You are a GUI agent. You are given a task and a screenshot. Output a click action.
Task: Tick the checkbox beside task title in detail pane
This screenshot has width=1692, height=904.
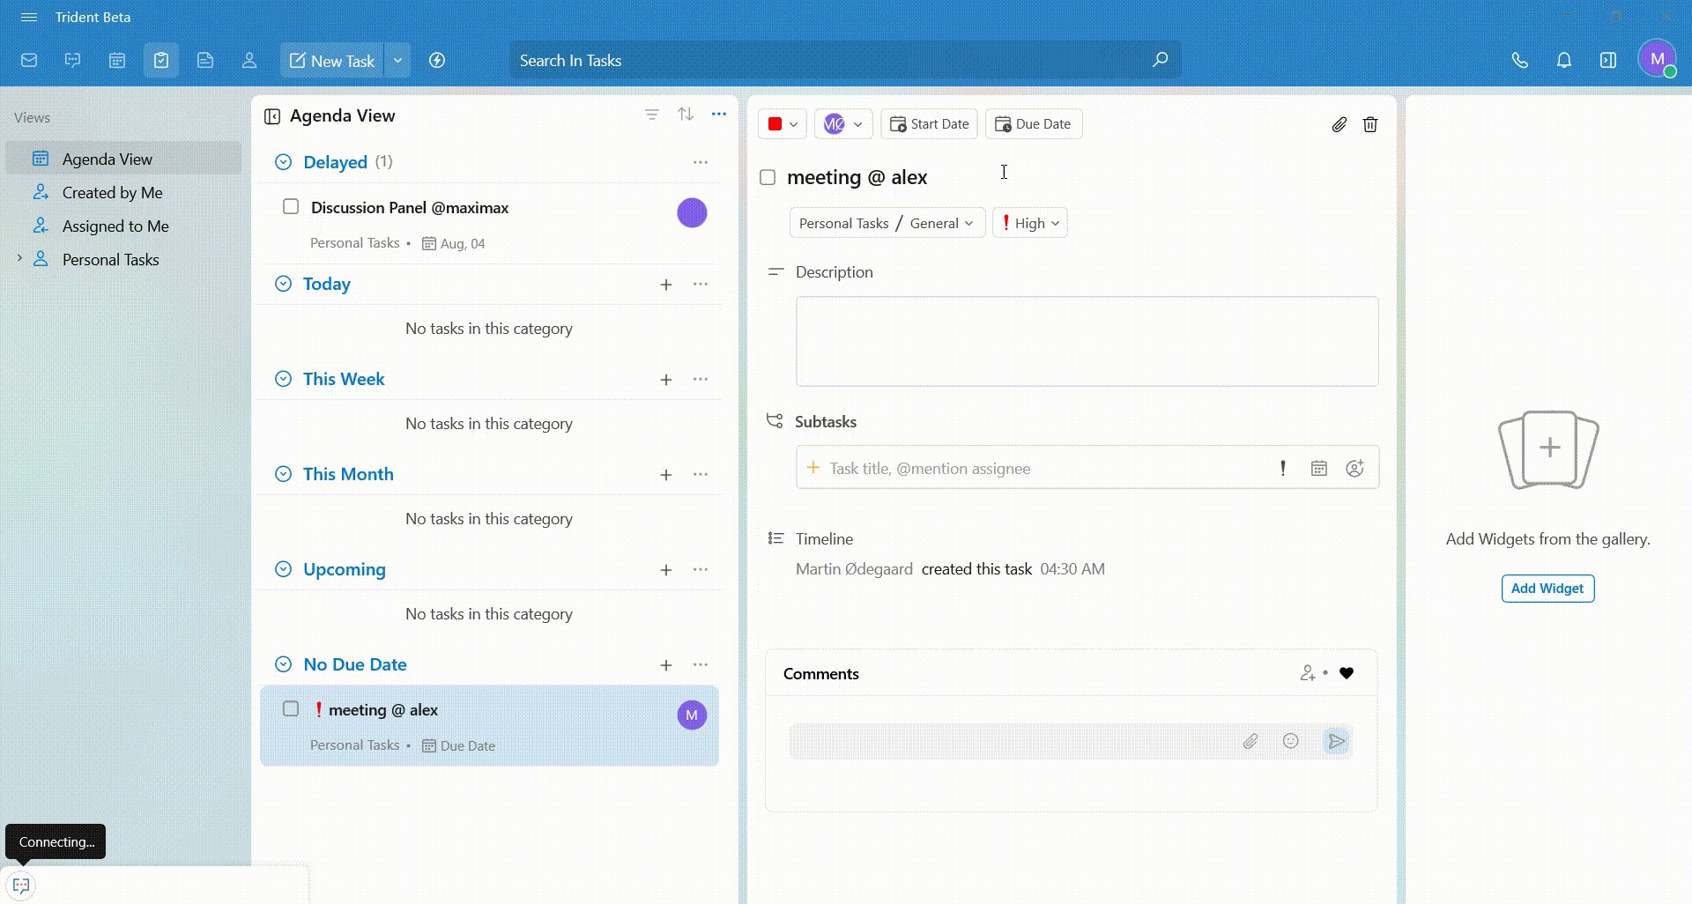[x=768, y=178]
